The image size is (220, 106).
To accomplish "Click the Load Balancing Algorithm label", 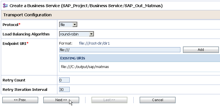I will tap(26, 34).
